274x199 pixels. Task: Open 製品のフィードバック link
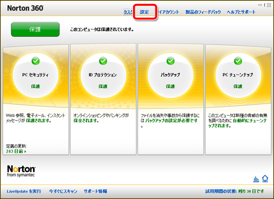click(203, 12)
